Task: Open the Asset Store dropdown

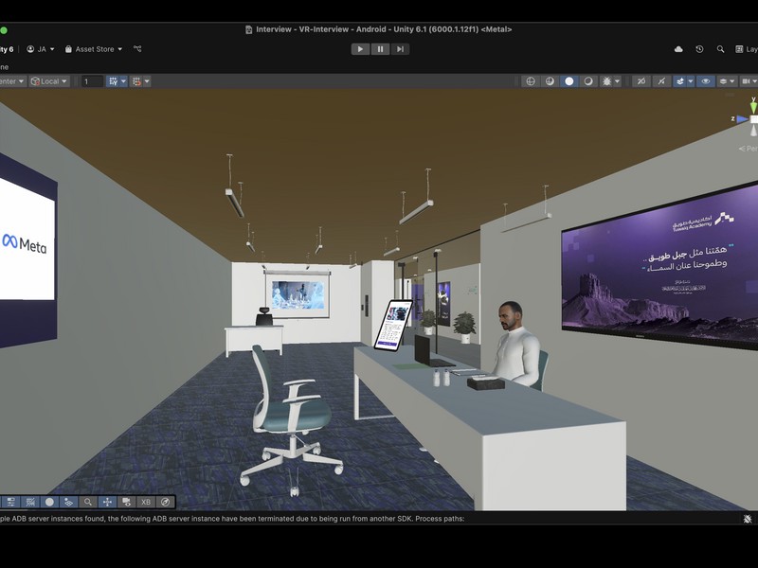Action: pyautogui.click(x=94, y=49)
